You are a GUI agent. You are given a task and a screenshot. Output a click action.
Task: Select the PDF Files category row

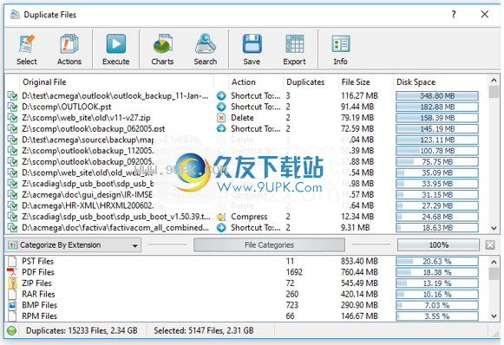[243, 272]
